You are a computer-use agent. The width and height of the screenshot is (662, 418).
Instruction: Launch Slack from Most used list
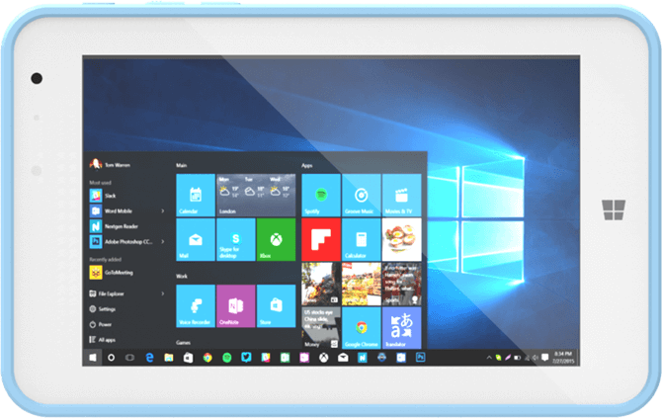point(103,196)
